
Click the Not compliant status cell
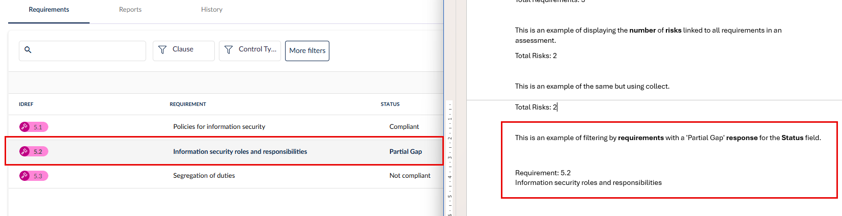coord(410,176)
